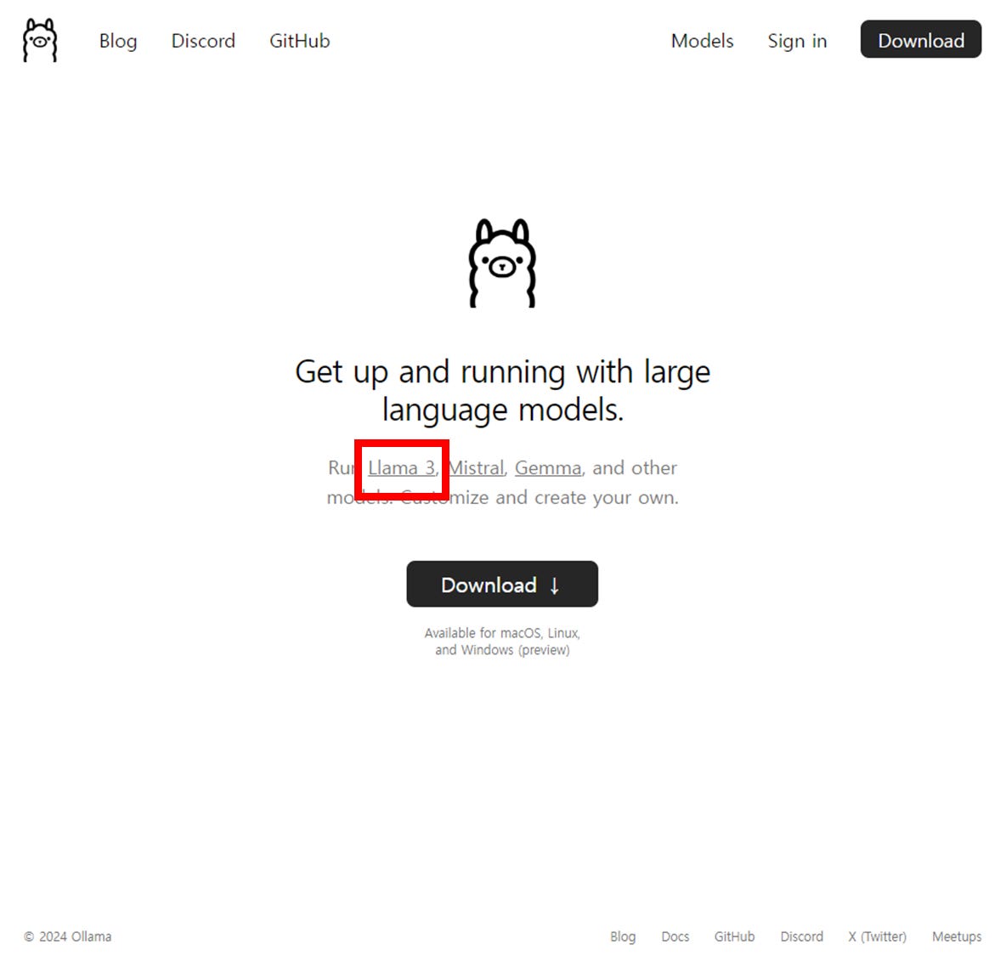Open the Discord link in the top navigation
The height and width of the screenshot is (956, 1006).
coord(203,41)
